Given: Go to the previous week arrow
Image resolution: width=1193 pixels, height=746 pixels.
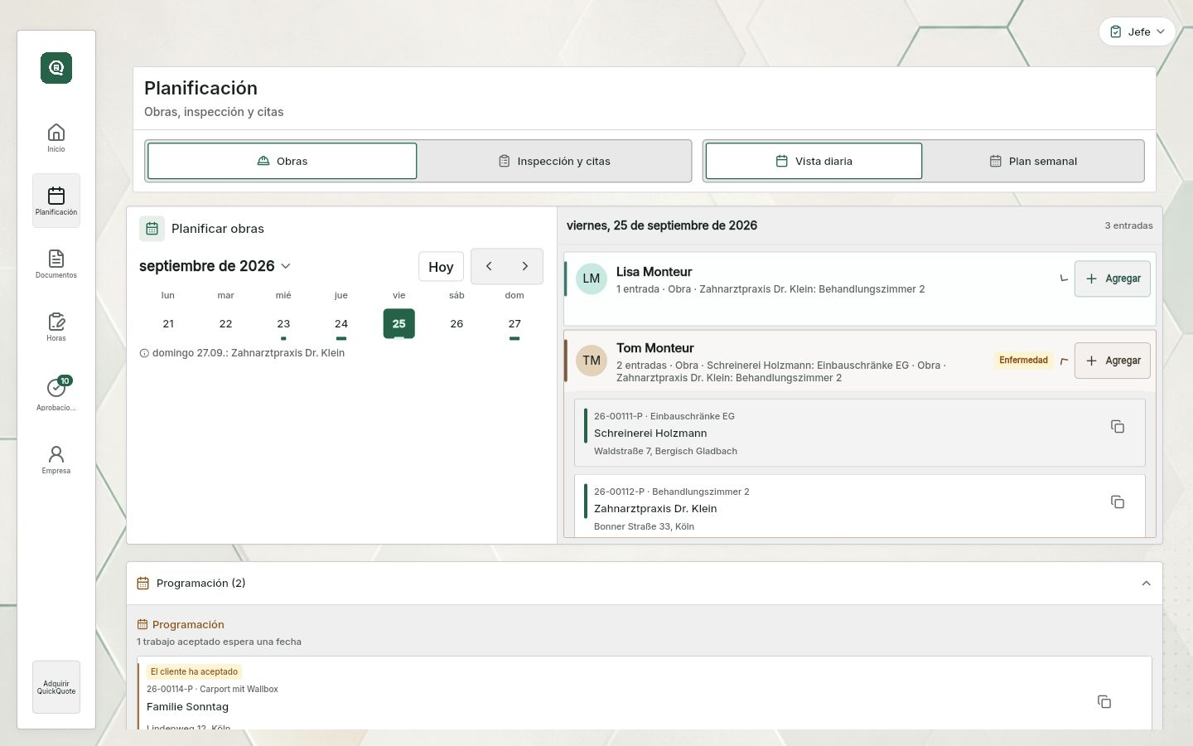Looking at the screenshot, I should tap(489, 266).
